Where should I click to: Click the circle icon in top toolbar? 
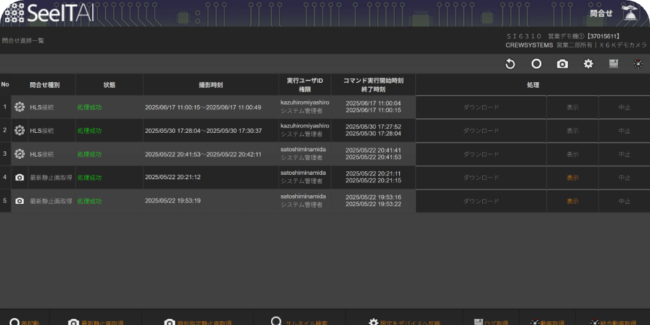click(536, 64)
